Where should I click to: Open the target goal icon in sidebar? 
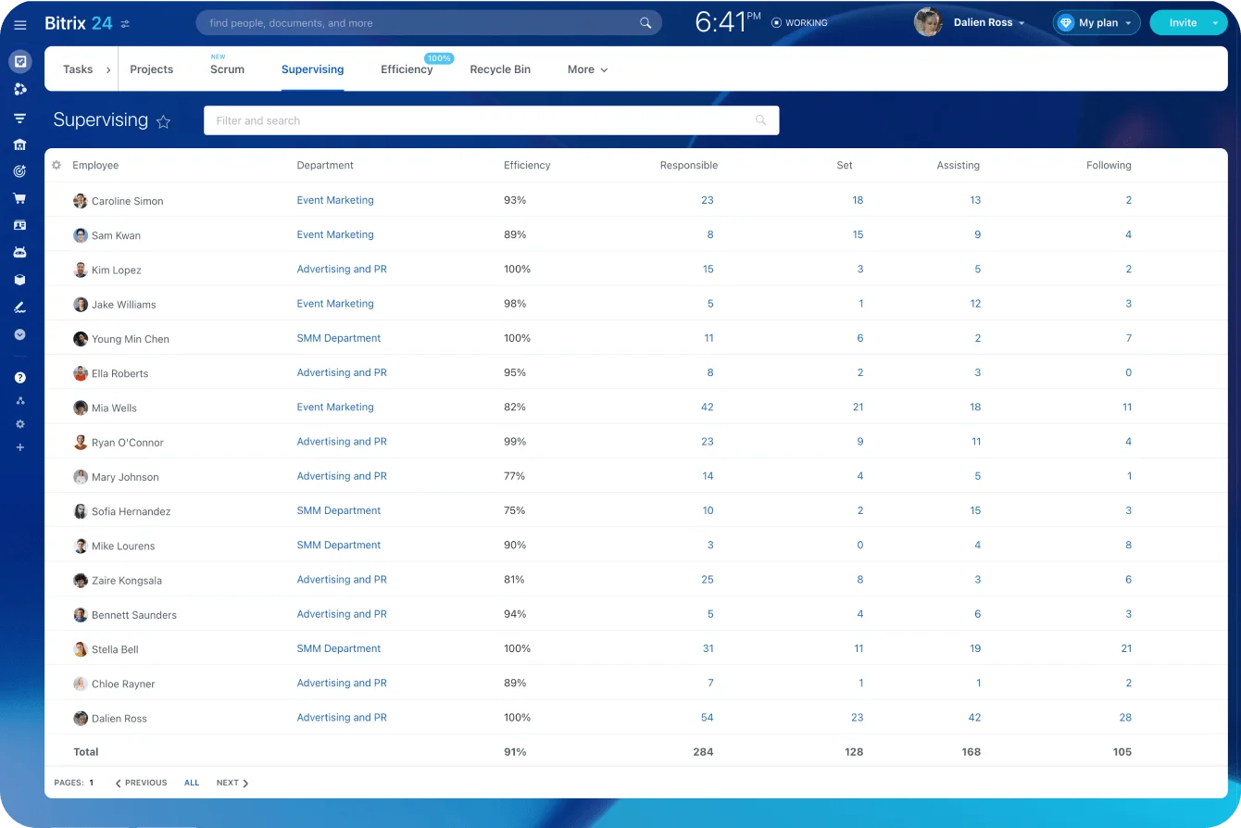point(20,171)
